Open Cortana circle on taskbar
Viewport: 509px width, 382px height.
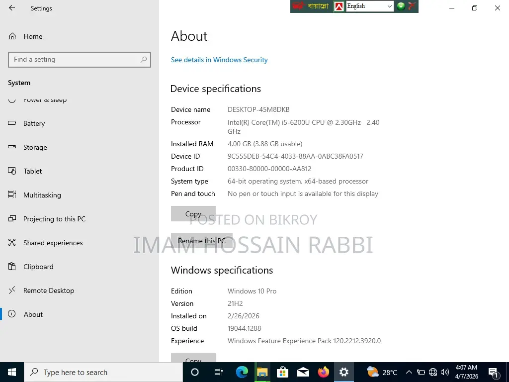194,372
